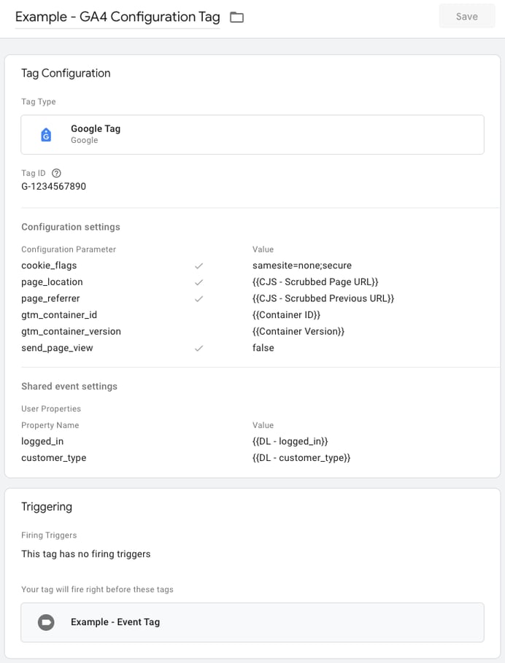This screenshot has height=663, width=505.
Task: Click the {{DL - logged_in}} value
Action: click(290, 441)
